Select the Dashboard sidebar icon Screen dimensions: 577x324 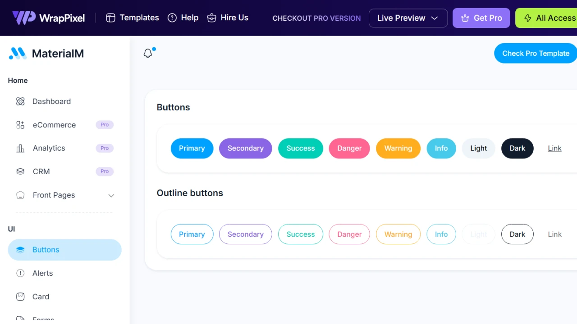pyautogui.click(x=20, y=101)
